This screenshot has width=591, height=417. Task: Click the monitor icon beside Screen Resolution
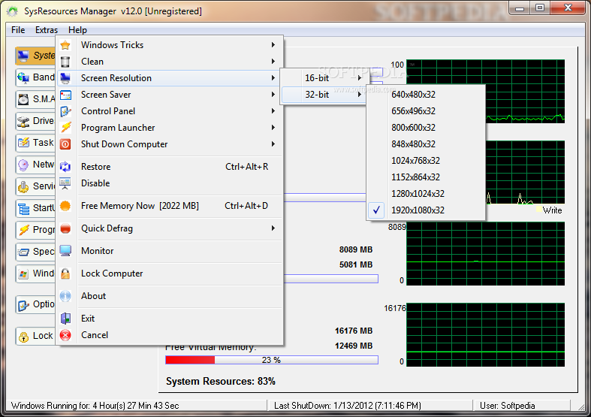click(65, 78)
